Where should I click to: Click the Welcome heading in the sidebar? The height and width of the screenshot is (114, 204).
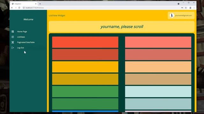click(x=28, y=19)
